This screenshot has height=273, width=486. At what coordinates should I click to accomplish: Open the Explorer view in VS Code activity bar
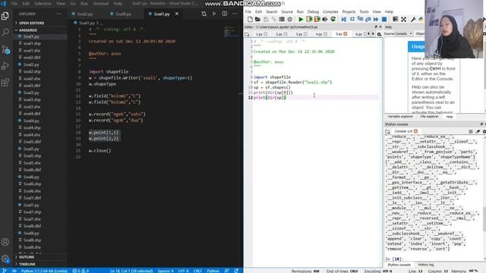[x=5, y=15]
